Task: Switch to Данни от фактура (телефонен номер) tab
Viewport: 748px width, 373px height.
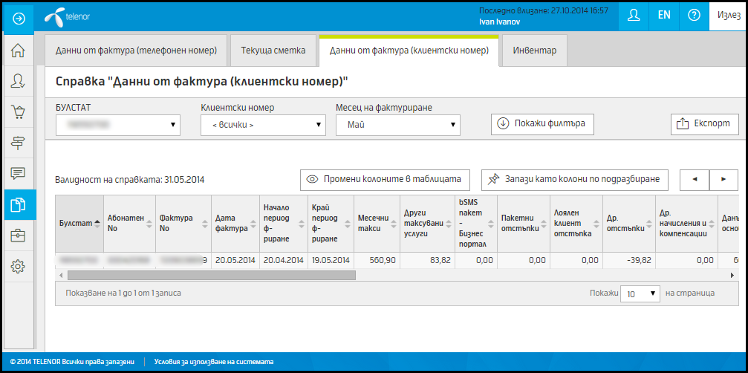Action: coord(136,51)
